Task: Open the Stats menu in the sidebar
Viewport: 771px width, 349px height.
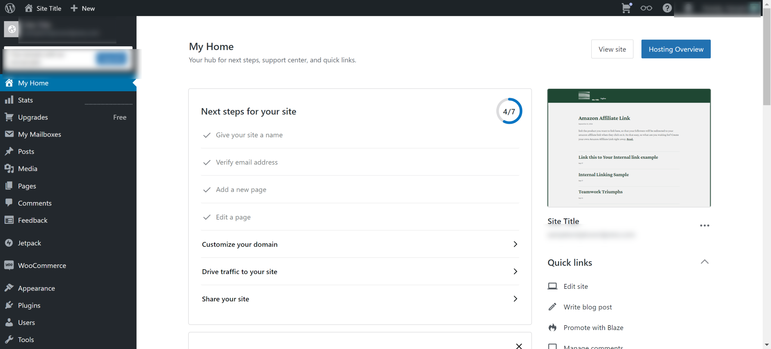Action: point(25,100)
